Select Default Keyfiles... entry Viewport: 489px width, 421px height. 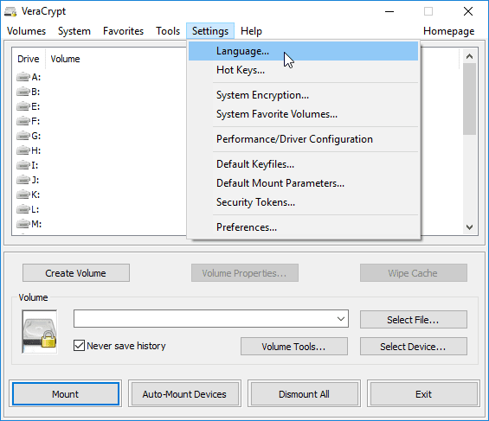coord(303,164)
